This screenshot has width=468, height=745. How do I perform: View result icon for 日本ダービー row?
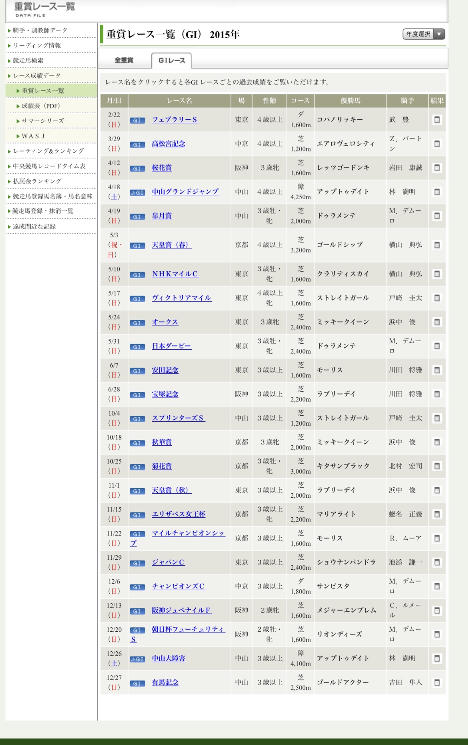pos(437,346)
